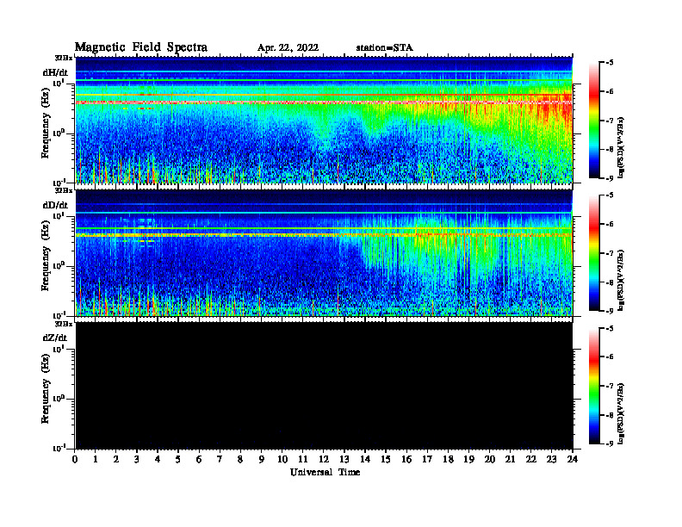682x527 pixels.
Task: Click hour 21 on the time axis
Action: [510, 459]
